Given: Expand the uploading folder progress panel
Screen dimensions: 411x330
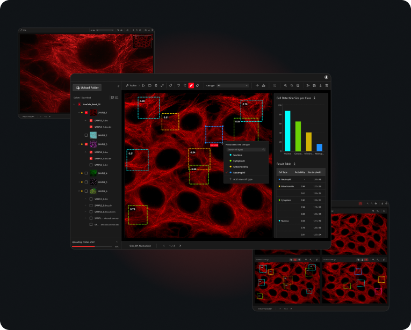Looking at the screenshot, I should 117,242.
